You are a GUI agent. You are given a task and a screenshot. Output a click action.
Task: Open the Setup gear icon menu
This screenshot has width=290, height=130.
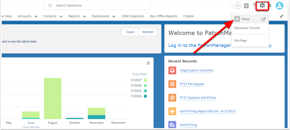pos(262,5)
